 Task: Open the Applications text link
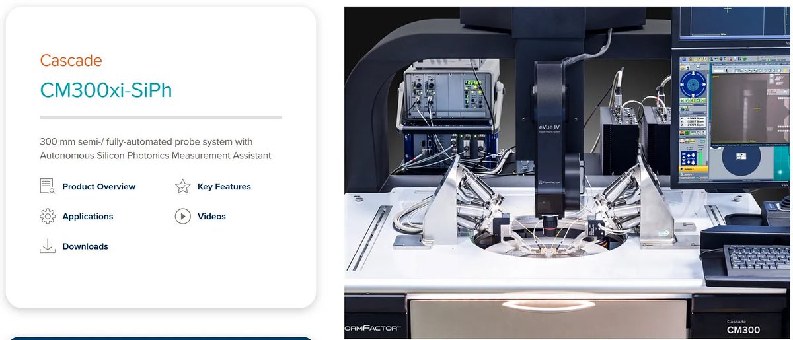(x=87, y=217)
